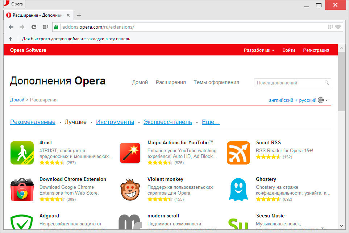Click the Smart RSS orange icon
This screenshot has height=233, width=349.
[238, 153]
